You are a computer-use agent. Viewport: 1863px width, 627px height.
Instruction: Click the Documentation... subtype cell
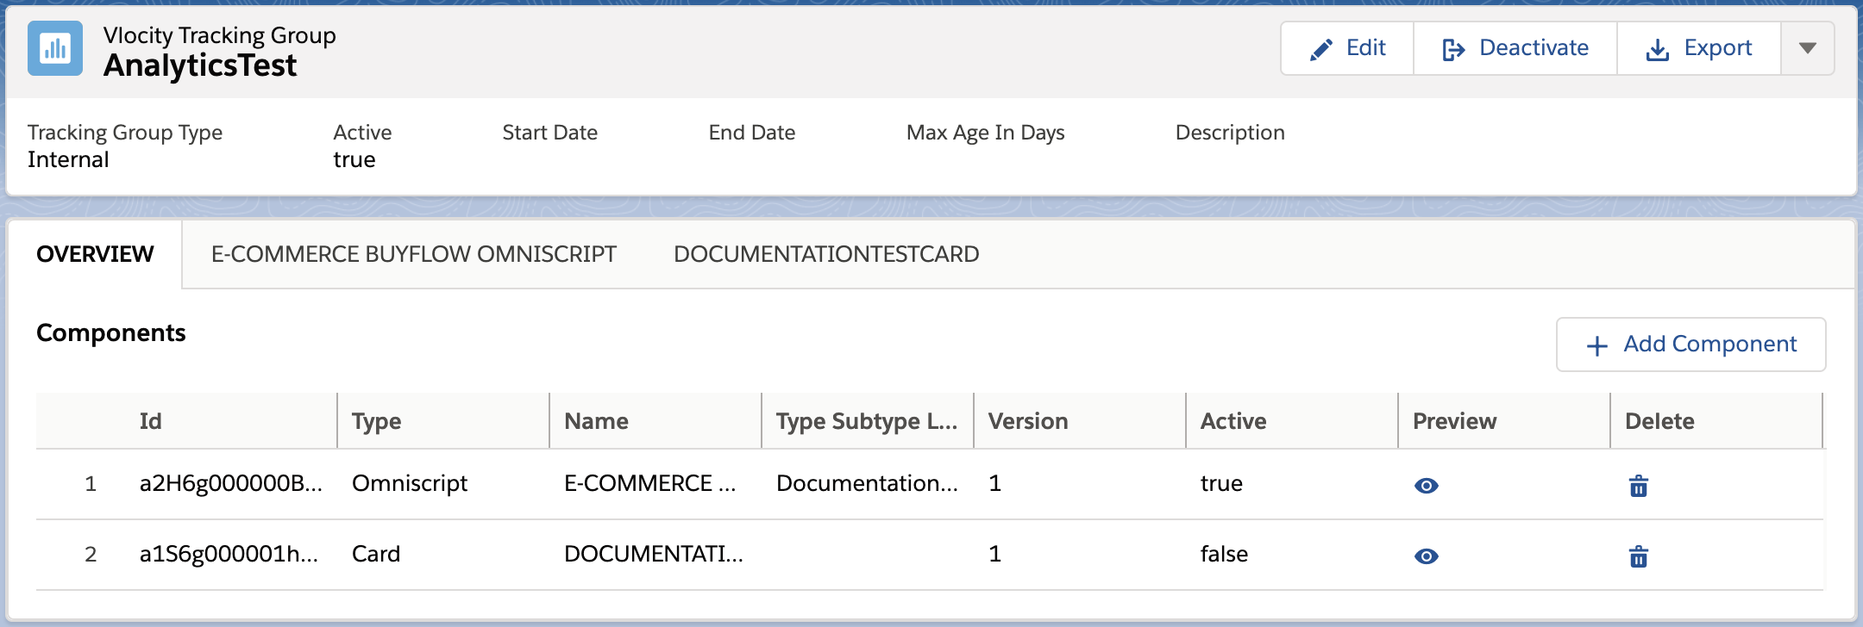867,483
